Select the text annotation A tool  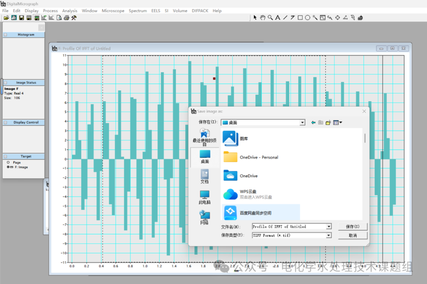pos(278,17)
